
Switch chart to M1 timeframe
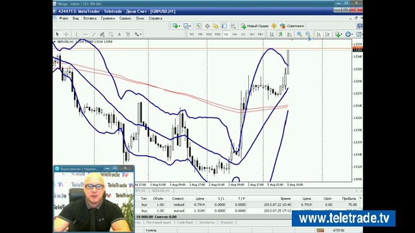[x=192, y=34]
